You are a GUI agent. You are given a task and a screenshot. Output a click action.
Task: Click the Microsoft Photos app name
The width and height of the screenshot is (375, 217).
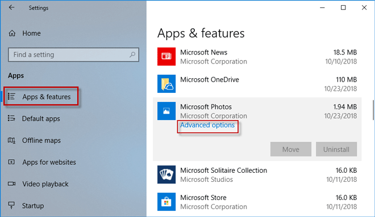click(x=206, y=107)
